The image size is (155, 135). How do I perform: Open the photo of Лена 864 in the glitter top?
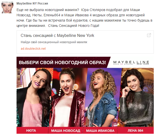point(137,97)
